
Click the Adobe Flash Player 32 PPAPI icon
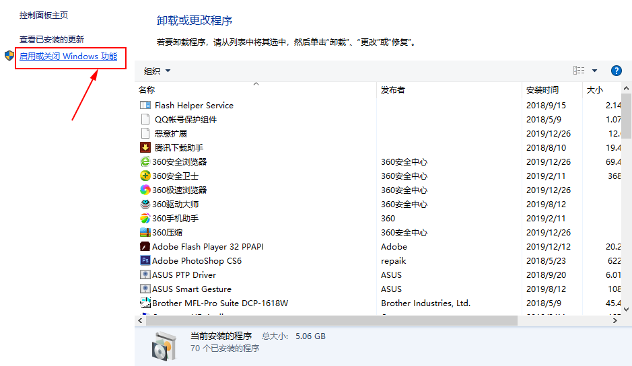tap(145, 246)
